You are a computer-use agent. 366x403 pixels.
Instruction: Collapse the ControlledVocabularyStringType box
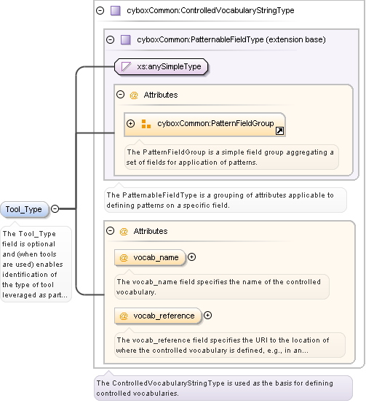[x=100, y=10]
